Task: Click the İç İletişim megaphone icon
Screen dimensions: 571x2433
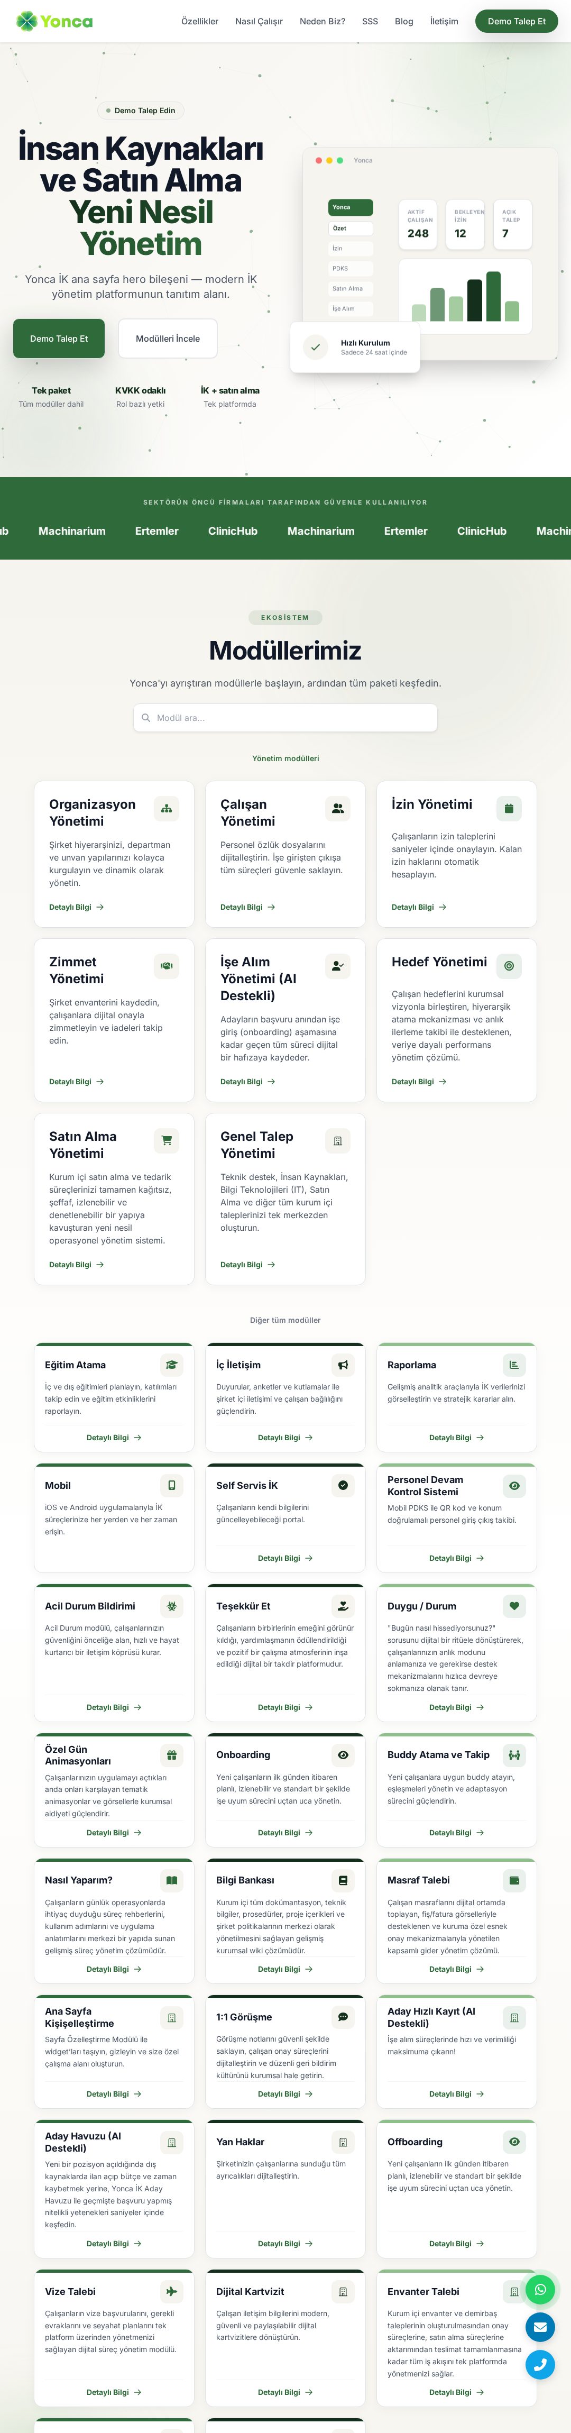Action: coord(343,1364)
